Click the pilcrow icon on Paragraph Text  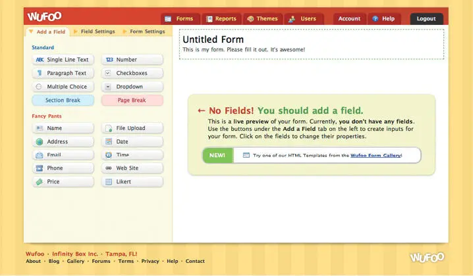40,73
